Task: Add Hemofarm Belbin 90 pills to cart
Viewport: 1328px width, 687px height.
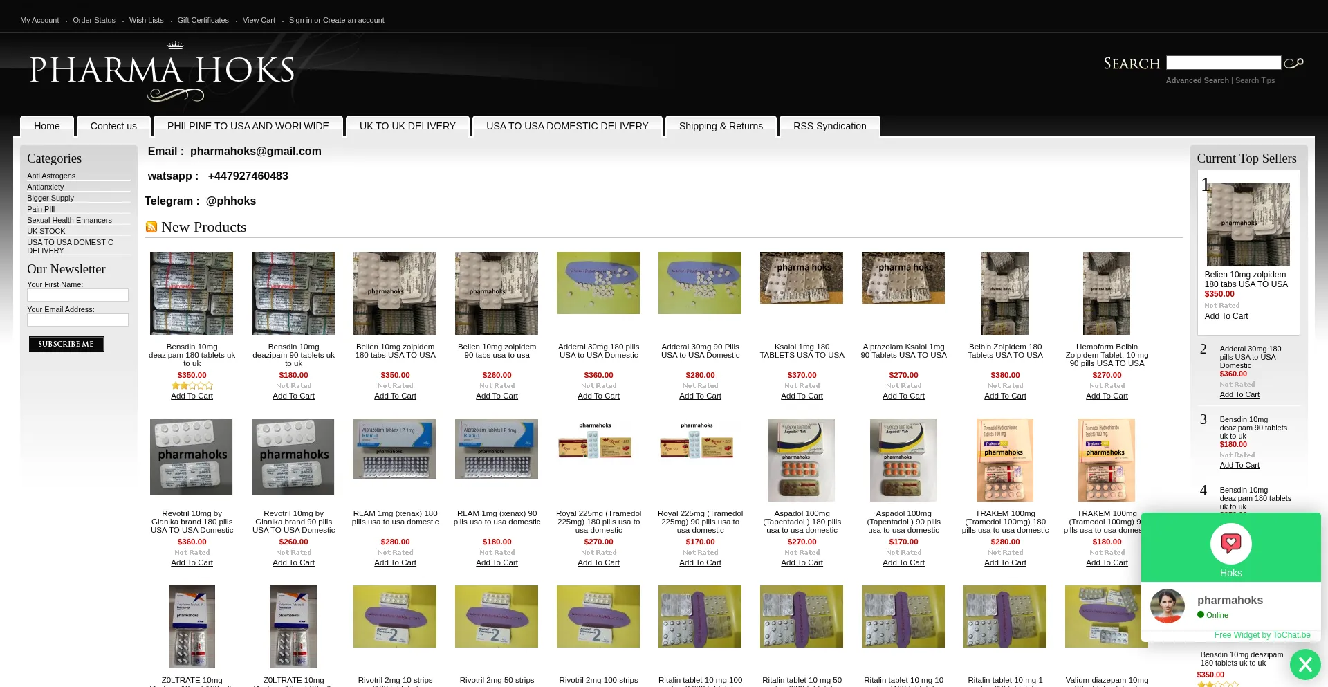Action: [x=1107, y=396]
